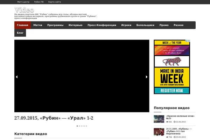Open the Игроки menu item

126,25
